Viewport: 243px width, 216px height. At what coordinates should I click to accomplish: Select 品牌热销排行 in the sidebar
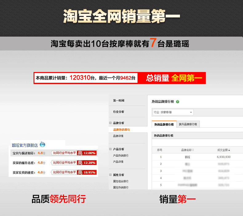pyautogui.click(x=121, y=130)
